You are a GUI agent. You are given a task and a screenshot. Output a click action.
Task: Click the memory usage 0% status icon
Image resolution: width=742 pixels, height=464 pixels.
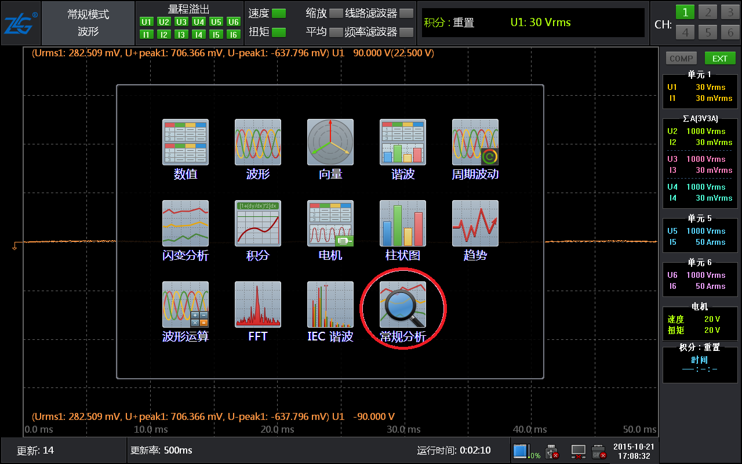(x=527, y=451)
